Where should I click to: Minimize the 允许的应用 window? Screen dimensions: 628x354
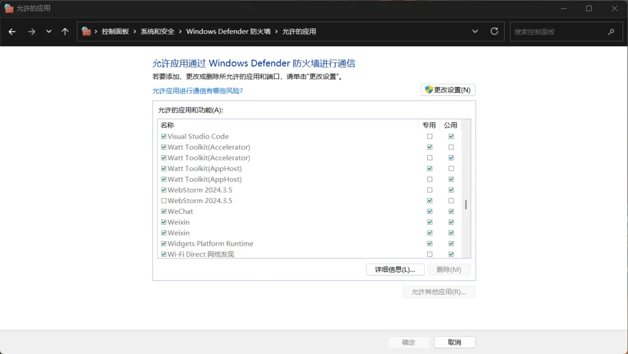click(x=564, y=8)
